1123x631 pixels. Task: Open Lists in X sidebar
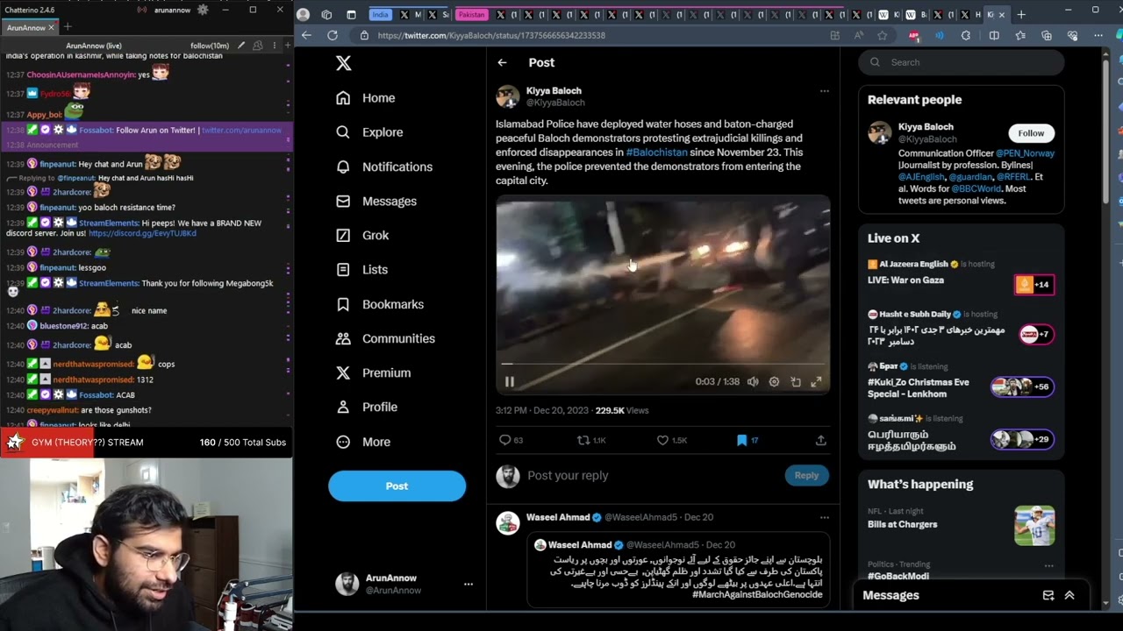(361, 270)
